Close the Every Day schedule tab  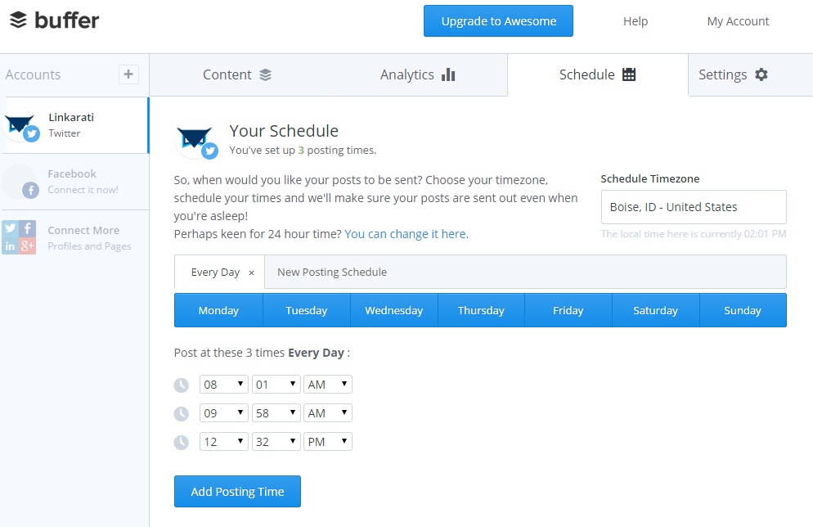click(x=251, y=273)
